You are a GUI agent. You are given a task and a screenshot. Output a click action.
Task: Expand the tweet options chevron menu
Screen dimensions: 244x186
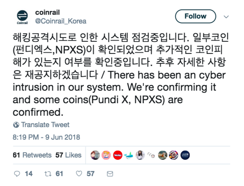tap(227, 17)
